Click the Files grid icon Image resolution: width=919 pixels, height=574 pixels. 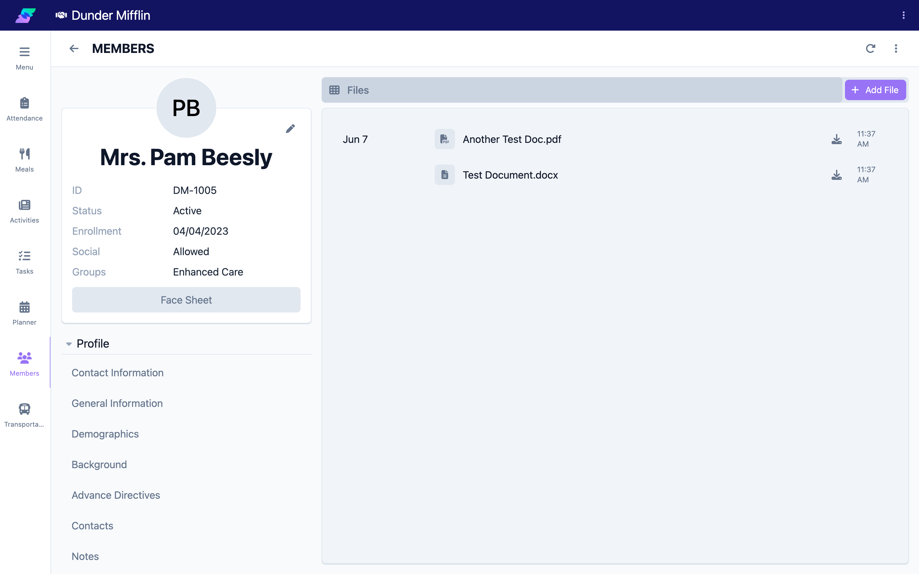point(334,90)
